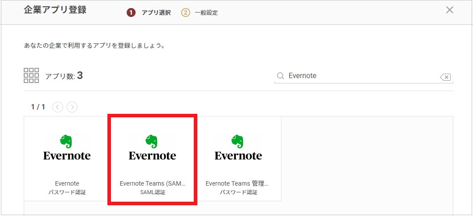Click the アプリ数: 3 count label

[64, 76]
